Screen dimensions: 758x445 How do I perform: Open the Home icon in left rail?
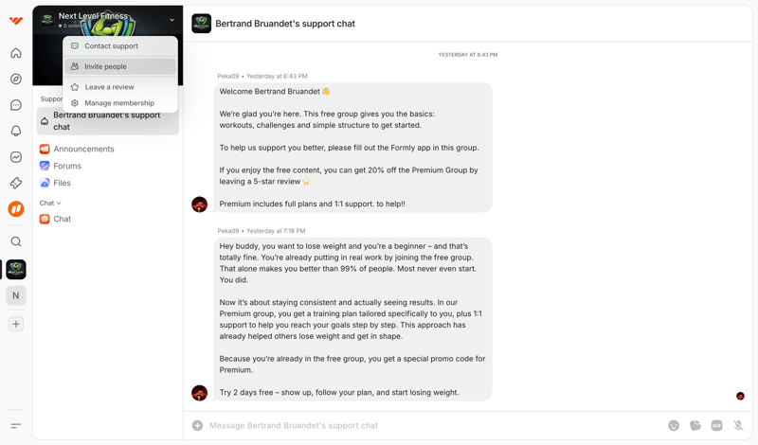pyautogui.click(x=16, y=53)
